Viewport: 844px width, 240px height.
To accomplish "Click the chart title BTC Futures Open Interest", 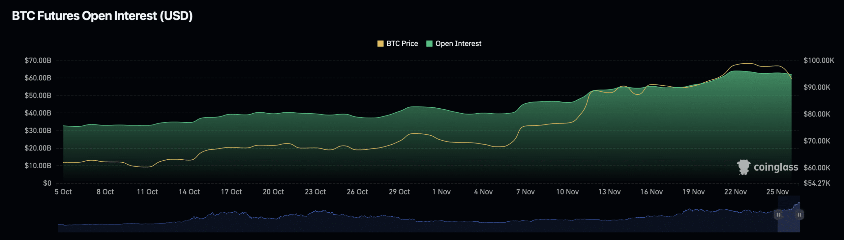I will pyautogui.click(x=102, y=16).
